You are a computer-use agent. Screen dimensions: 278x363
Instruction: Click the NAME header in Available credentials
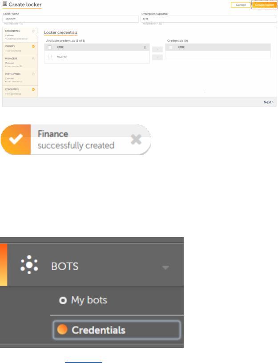pos(60,47)
